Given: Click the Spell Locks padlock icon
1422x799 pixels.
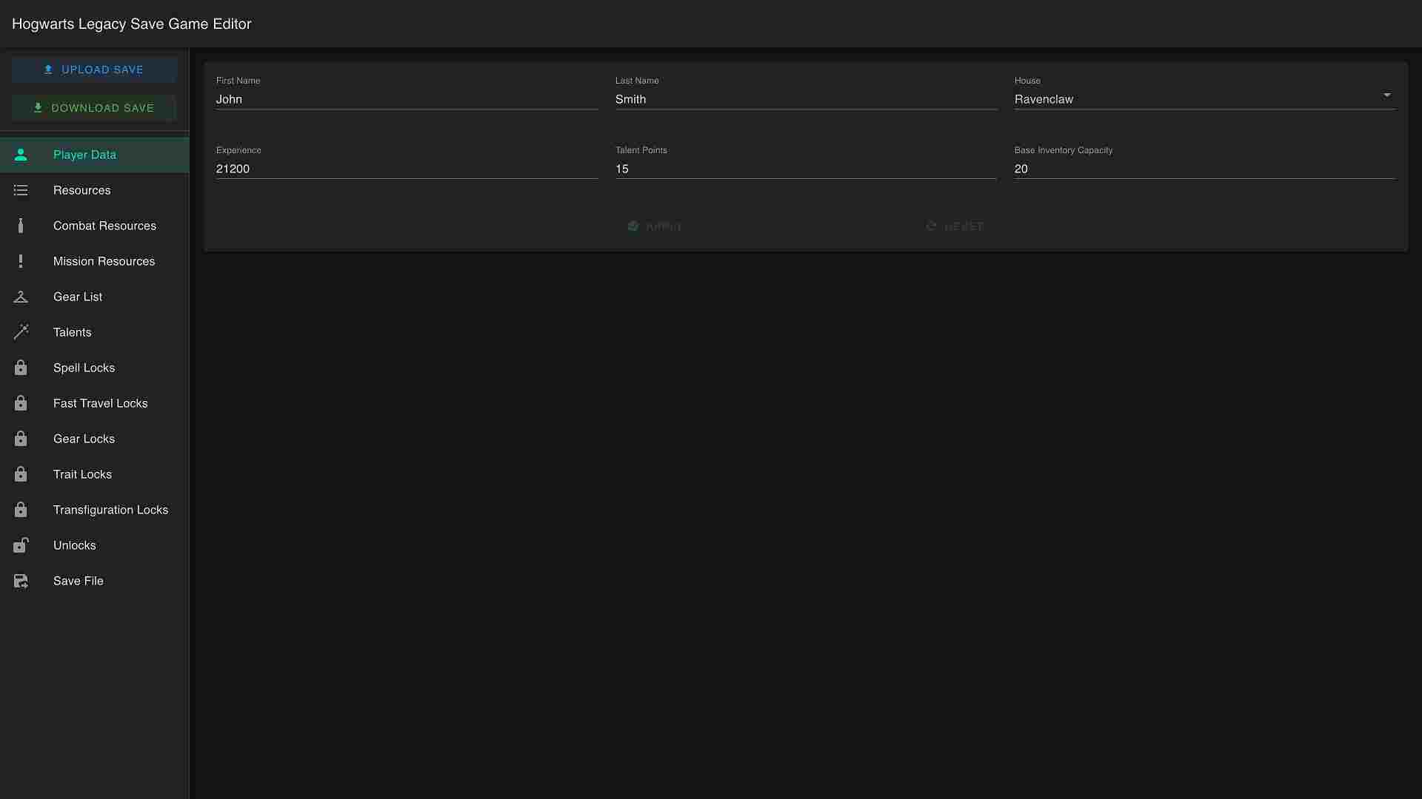Looking at the screenshot, I should tap(21, 368).
